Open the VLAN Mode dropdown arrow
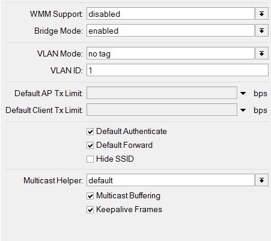Image resolution: width=271 pixels, height=241 pixels. [x=261, y=53]
